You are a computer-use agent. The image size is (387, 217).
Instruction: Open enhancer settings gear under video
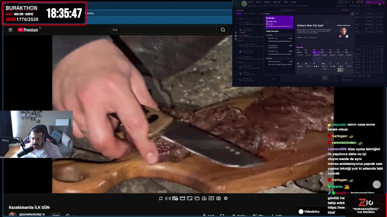pyautogui.click(x=226, y=198)
